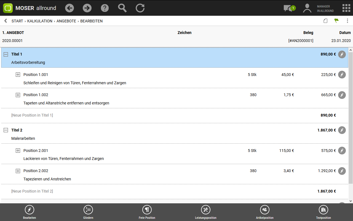Image resolution: width=353 pixels, height=221 pixels.
Task: Click [Neue Position in Titel 1]
Action: 32,115
